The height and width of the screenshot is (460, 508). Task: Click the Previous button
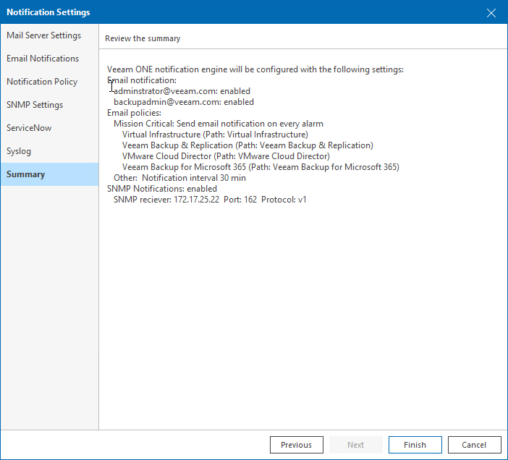tap(297, 445)
